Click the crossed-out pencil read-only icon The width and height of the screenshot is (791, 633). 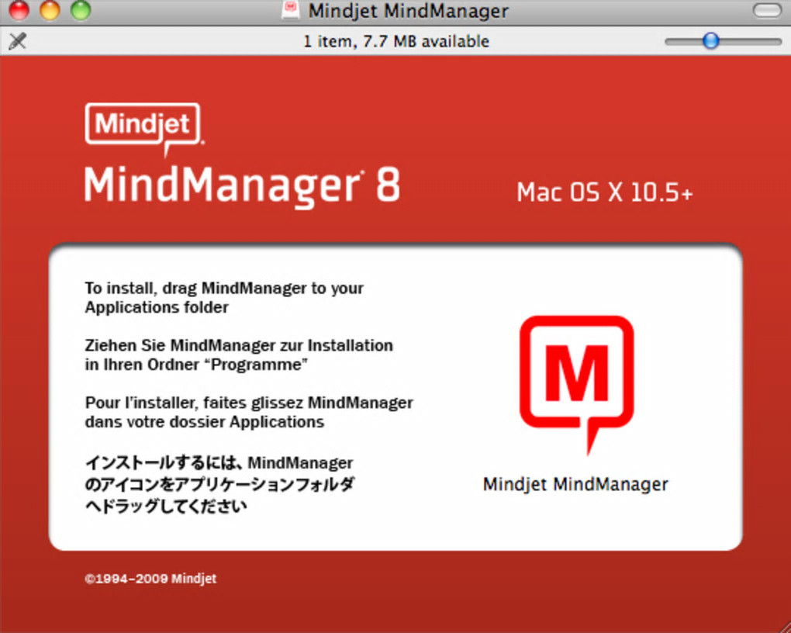pyautogui.click(x=18, y=41)
